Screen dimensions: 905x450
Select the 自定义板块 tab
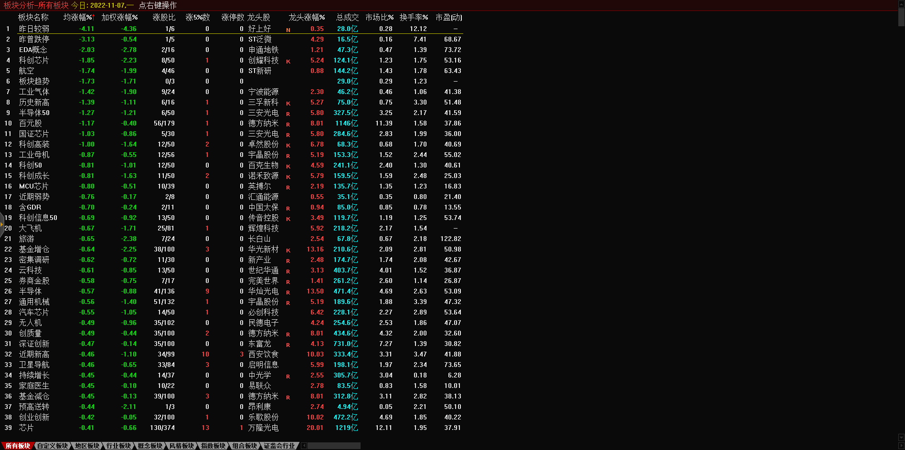(53, 446)
